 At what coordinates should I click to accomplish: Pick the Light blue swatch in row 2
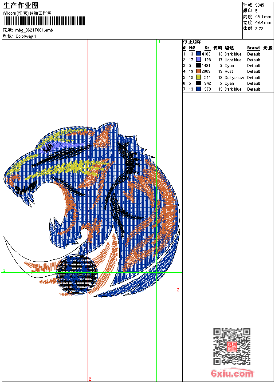pos(198,60)
